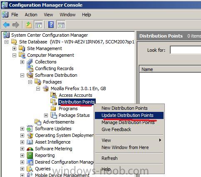
Task: Click the Asset Intelligence open book icon
Action: 30,142
